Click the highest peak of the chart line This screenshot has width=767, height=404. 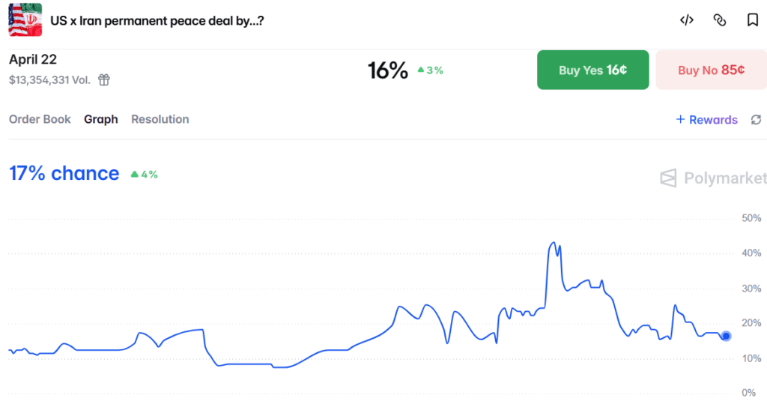[x=554, y=243]
